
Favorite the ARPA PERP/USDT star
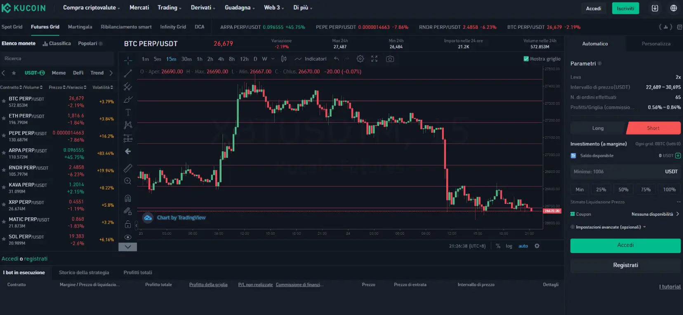tap(4, 153)
